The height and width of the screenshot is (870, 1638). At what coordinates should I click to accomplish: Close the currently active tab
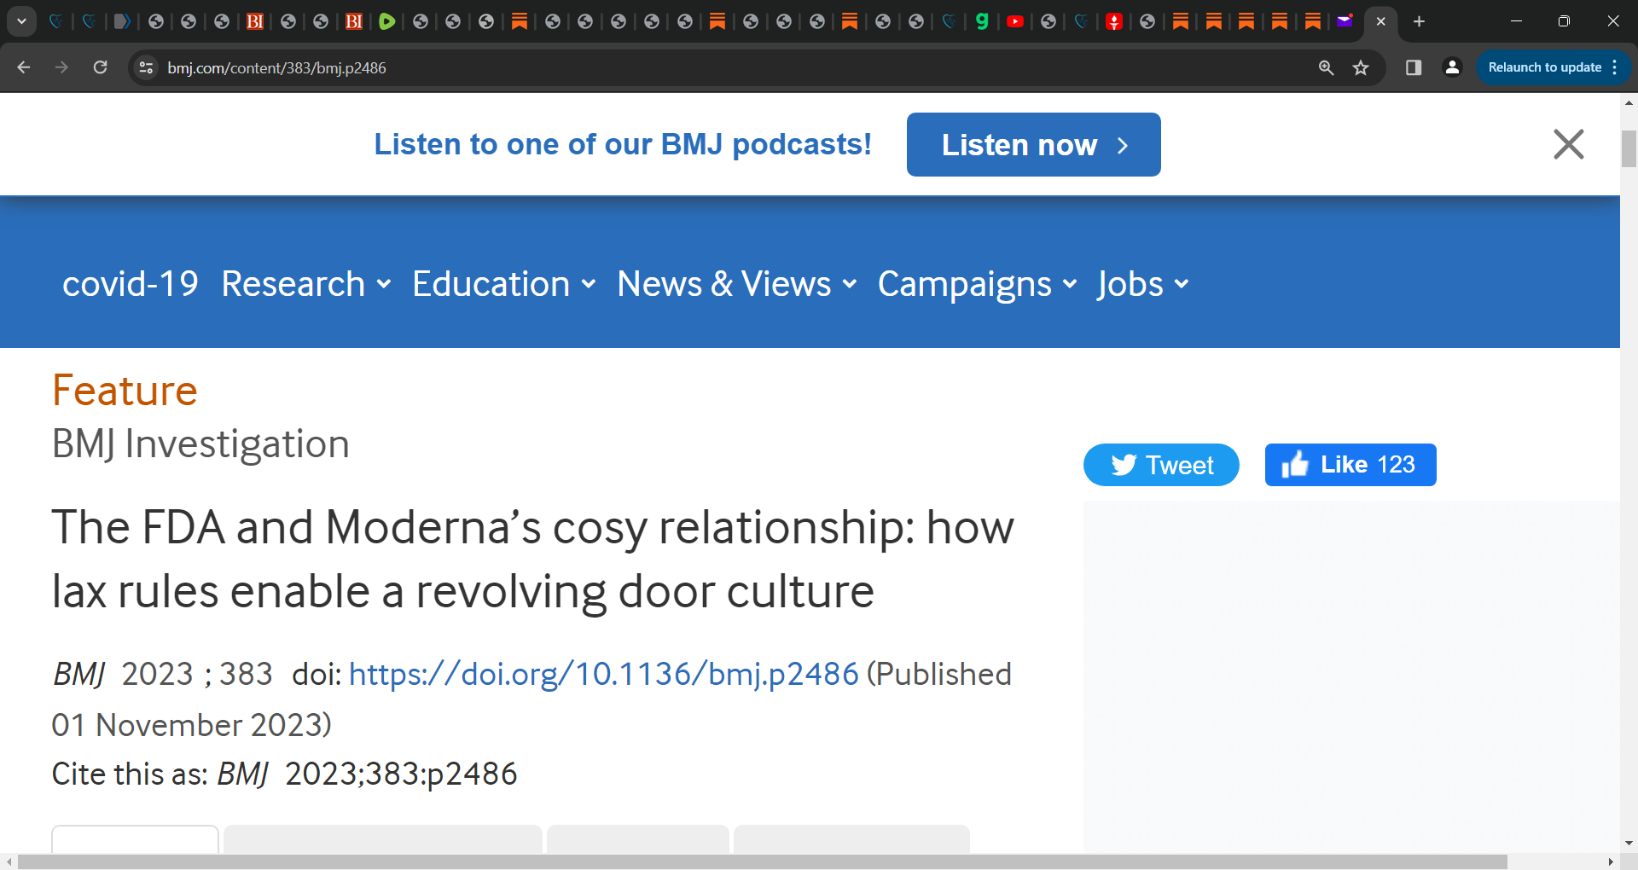click(x=1380, y=21)
